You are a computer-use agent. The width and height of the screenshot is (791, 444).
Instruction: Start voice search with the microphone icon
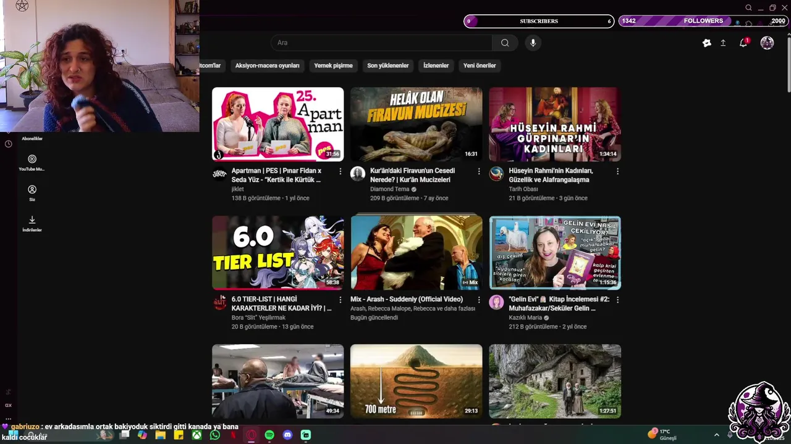click(533, 43)
